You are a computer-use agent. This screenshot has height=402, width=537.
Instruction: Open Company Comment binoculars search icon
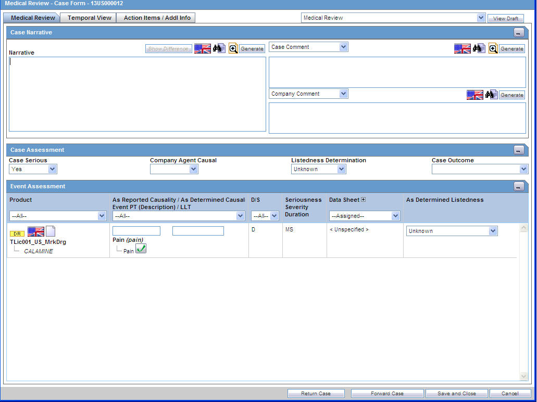492,94
